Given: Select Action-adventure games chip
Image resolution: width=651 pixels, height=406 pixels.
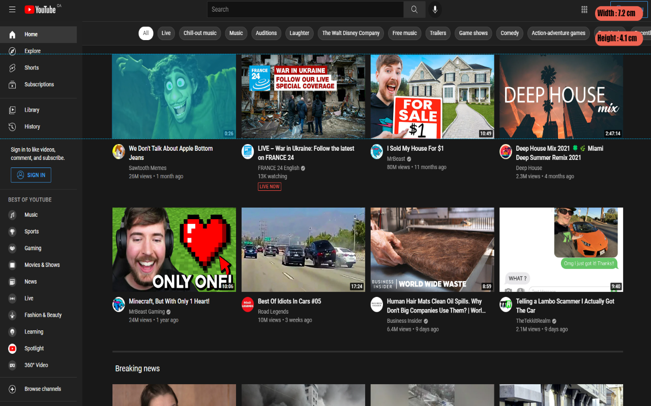Looking at the screenshot, I should pos(558,33).
